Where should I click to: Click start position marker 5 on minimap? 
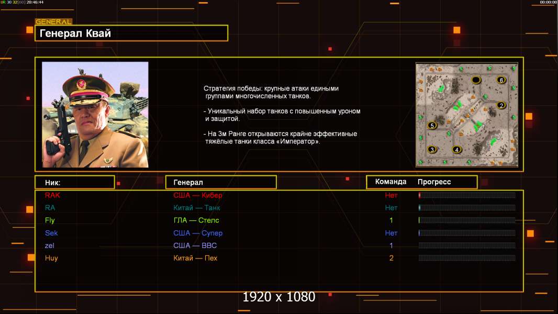432,125
